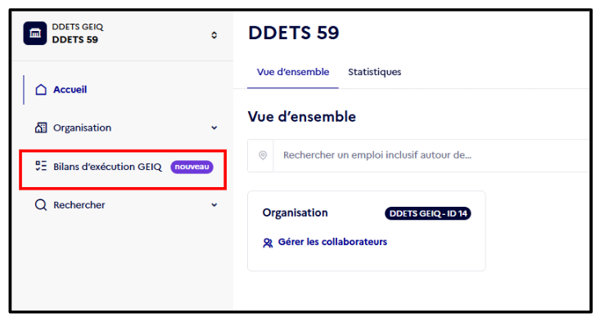This screenshot has height=322, width=600.
Task: Click the collaborators people icon
Action: (268, 243)
